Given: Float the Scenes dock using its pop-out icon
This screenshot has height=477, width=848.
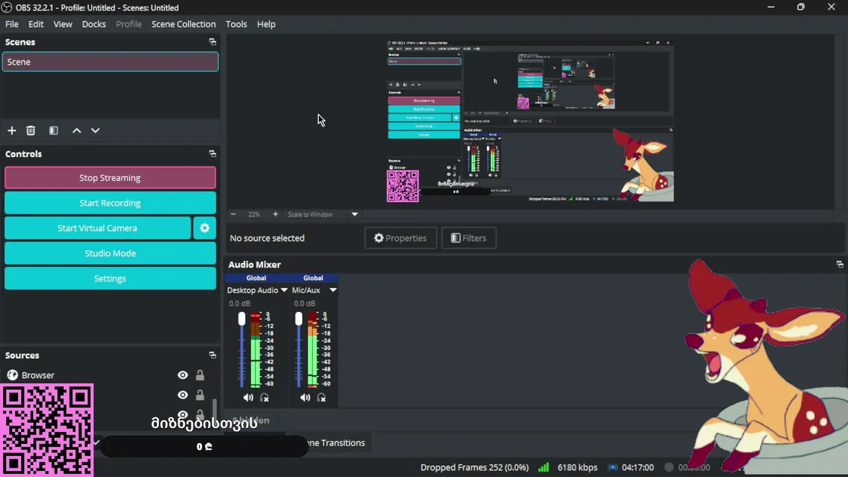Looking at the screenshot, I should (x=213, y=42).
